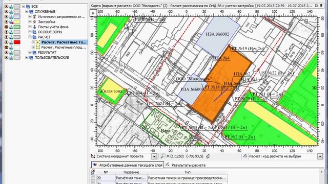Open the purple swatch for Источники загрязнения
Viewport: 328px width, 184px height.
[17, 17]
